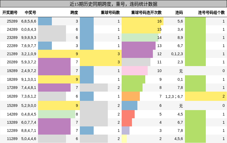Click the 重球号码连开次数 column header
227x143 pixels.
(146, 13)
